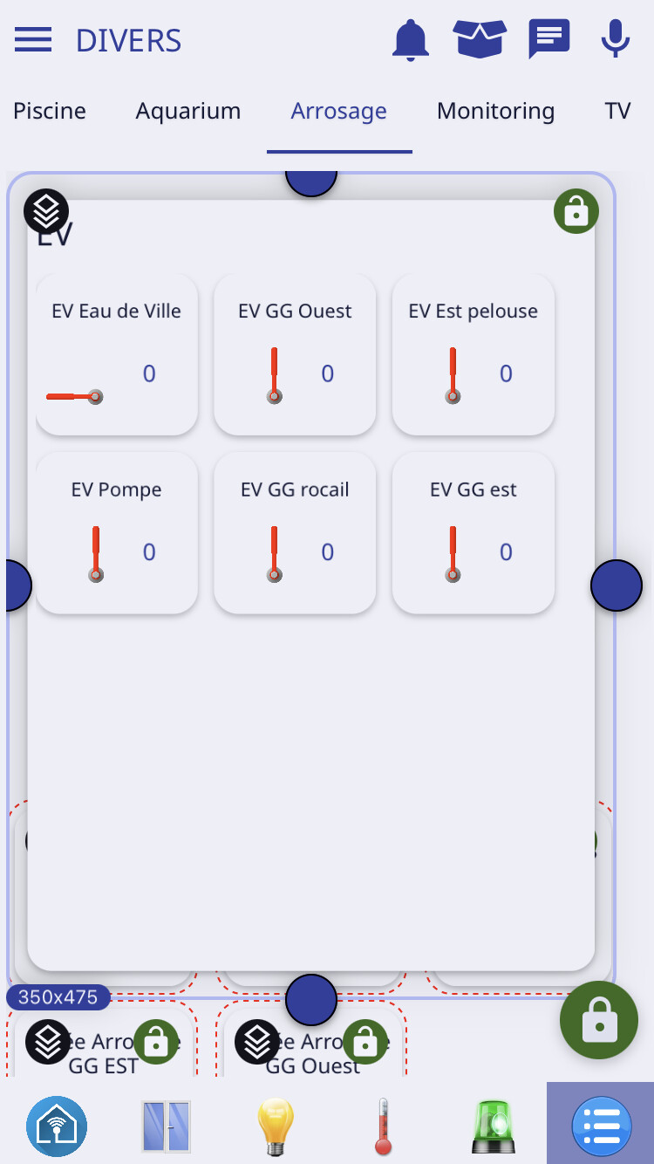654x1164 pixels.
Task: Open the light bulb lighting section
Action: 274,1126
